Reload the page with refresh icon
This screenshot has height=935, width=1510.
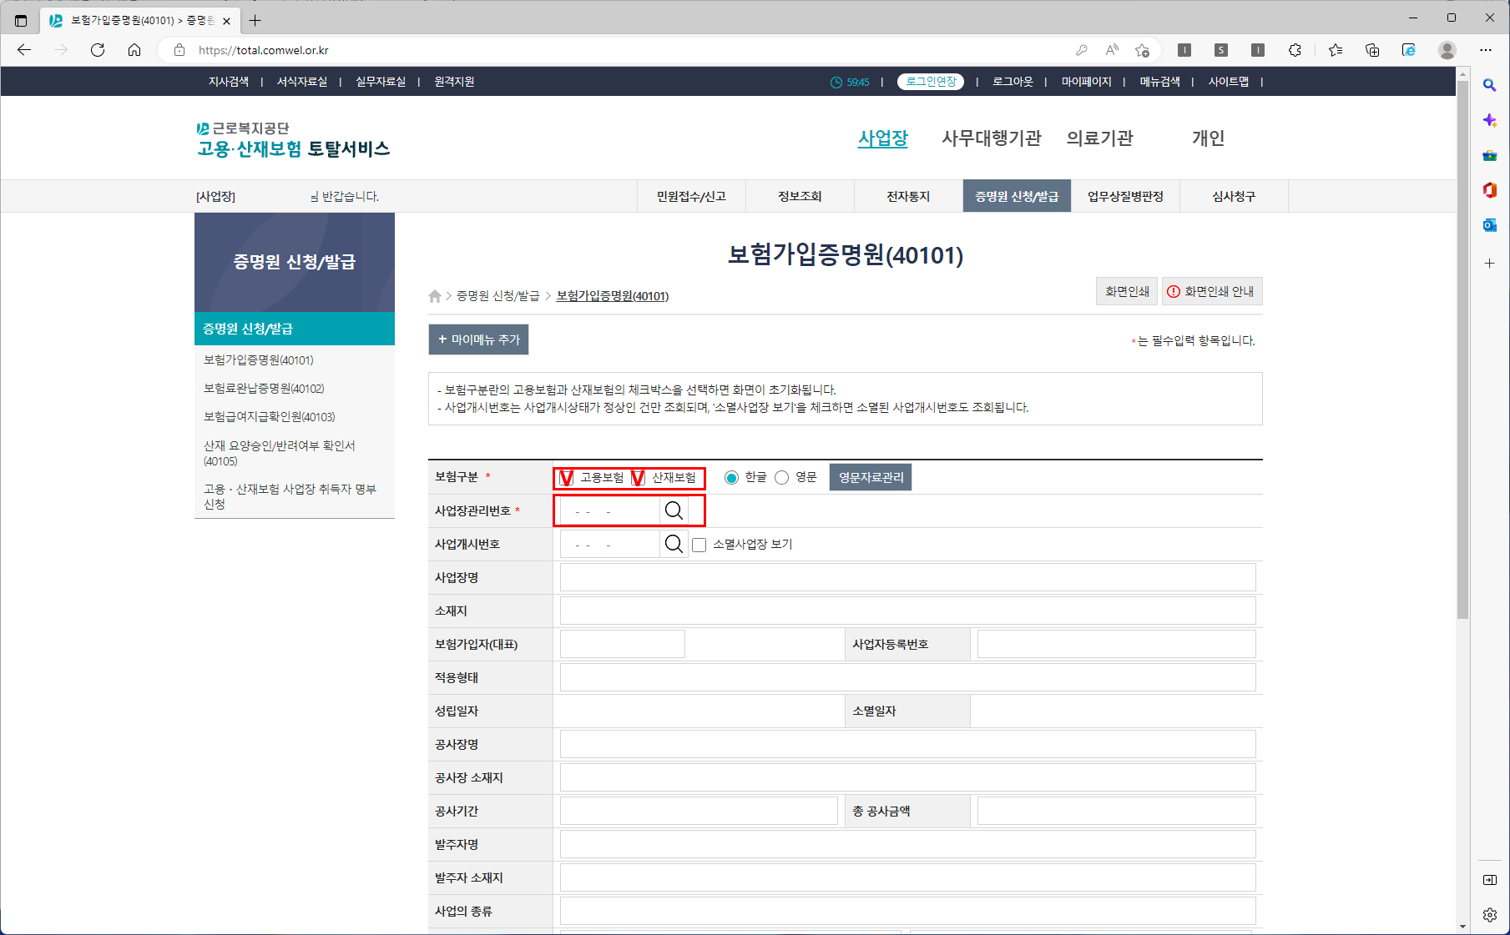[98, 50]
